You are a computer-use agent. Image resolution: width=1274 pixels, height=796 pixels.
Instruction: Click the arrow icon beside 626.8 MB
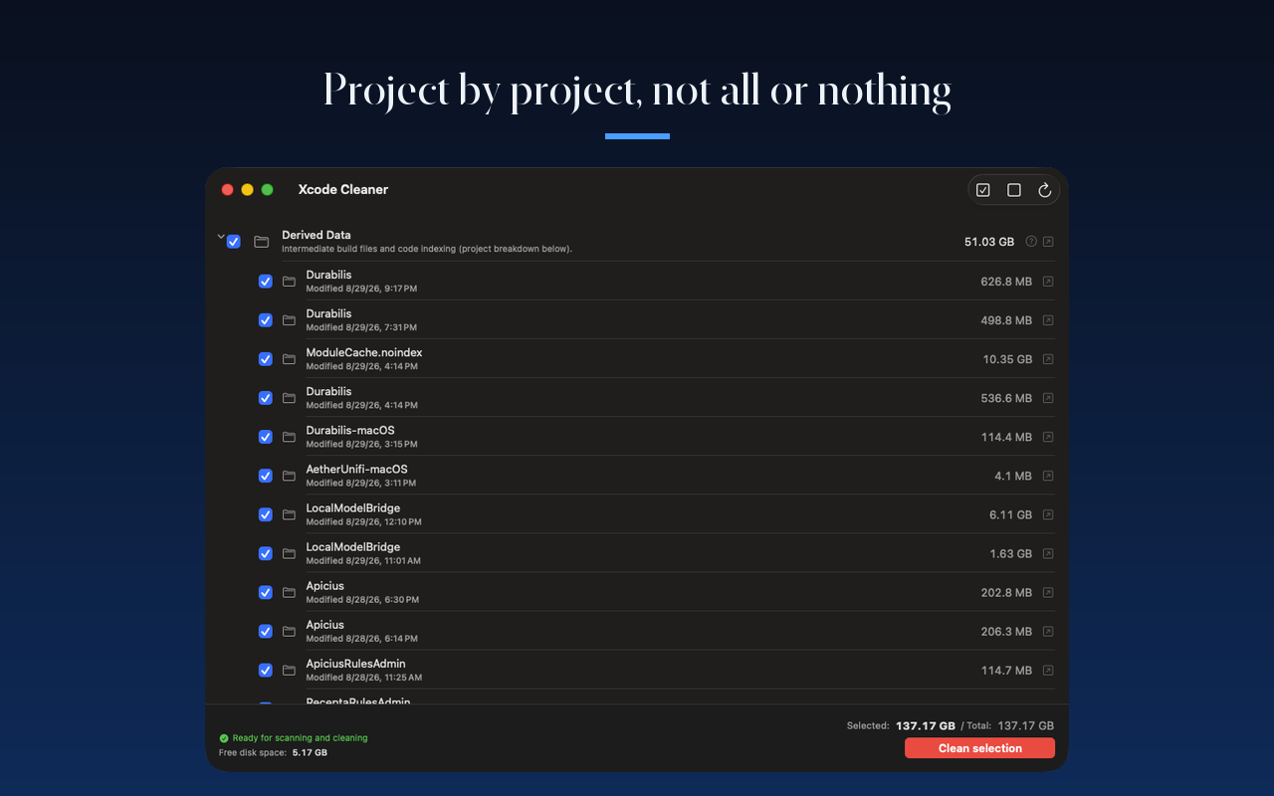point(1048,282)
